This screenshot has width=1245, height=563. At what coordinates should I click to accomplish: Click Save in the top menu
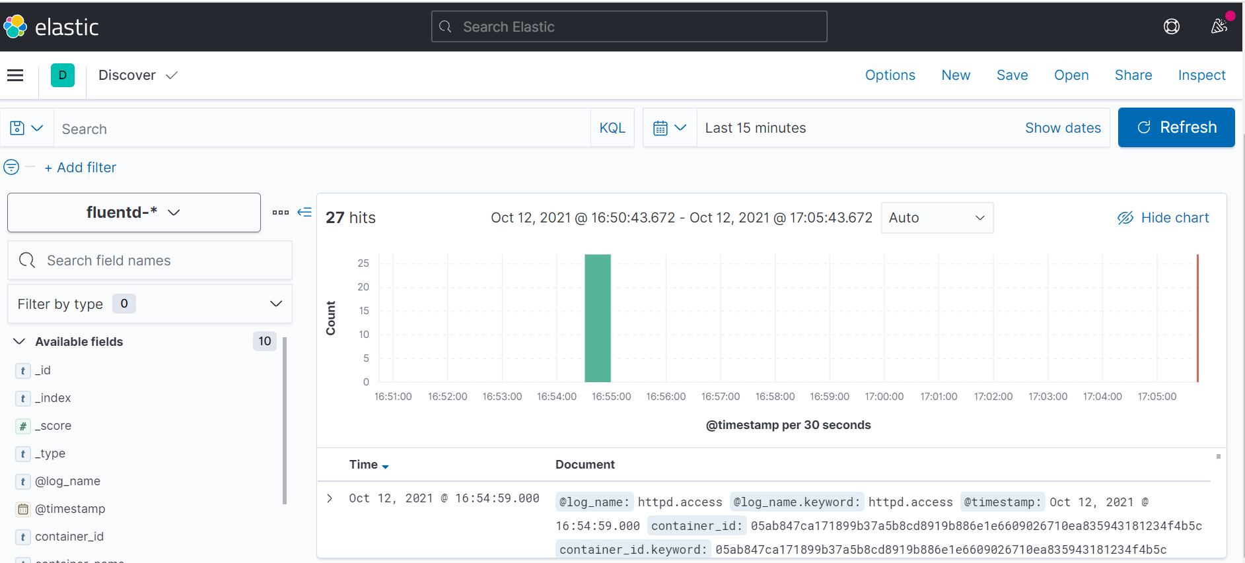tap(1012, 75)
